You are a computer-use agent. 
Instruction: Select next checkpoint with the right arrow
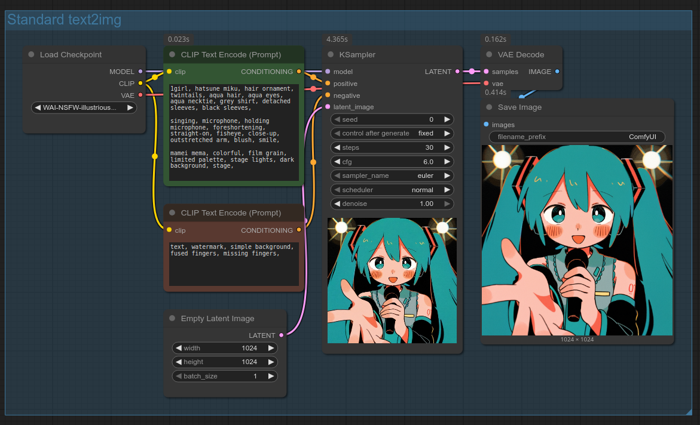coord(130,108)
